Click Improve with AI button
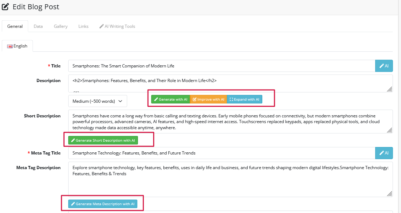The width and height of the screenshot is (401, 213). pyautogui.click(x=208, y=99)
